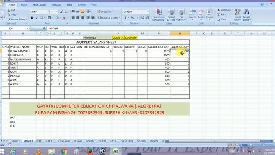Screen dimensions: 275x155
Task: Click Decrease Decimal icon
Action: pyautogui.click(x=147, y=18)
